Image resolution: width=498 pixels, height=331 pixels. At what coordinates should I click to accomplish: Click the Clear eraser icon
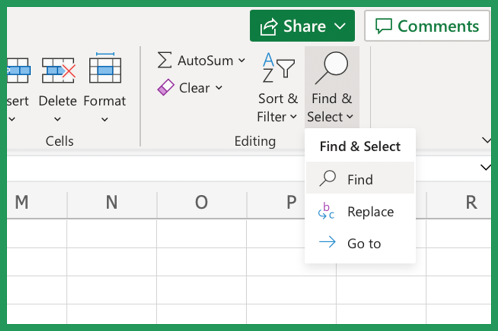point(166,87)
